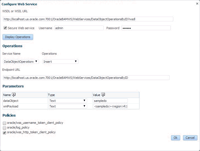Close the Configure Web Service dialog

[197, 4]
